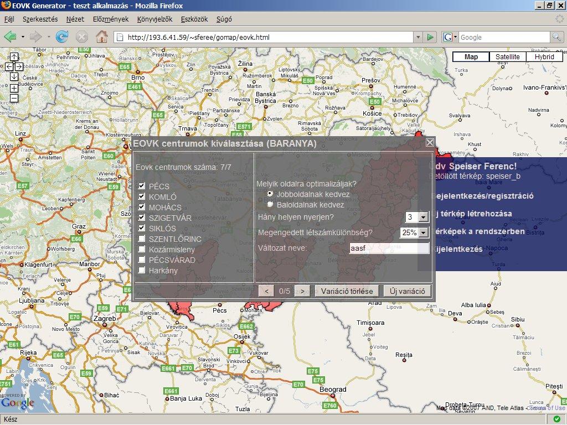Click the Firefox icon in title bar
This screenshot has height=425, width=567.
(6, 6)
